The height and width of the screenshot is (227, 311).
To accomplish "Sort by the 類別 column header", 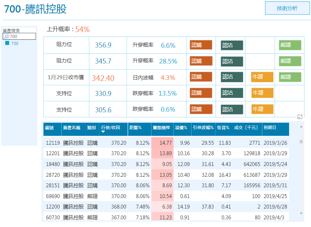I will (93, 129).
